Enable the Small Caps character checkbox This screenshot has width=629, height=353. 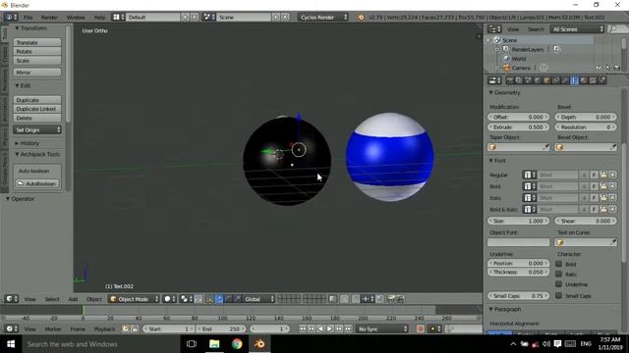click(x=558, y=295)
